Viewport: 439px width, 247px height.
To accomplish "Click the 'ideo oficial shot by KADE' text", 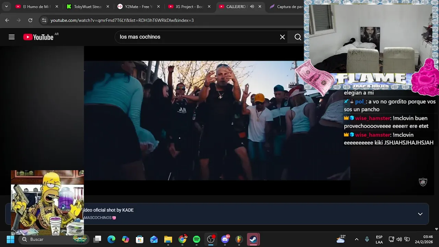I will point(109,210).
